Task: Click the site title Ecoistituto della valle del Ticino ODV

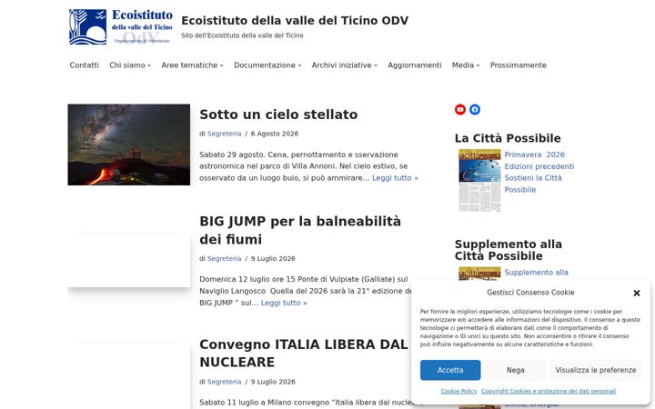Action: coord(295,20)
